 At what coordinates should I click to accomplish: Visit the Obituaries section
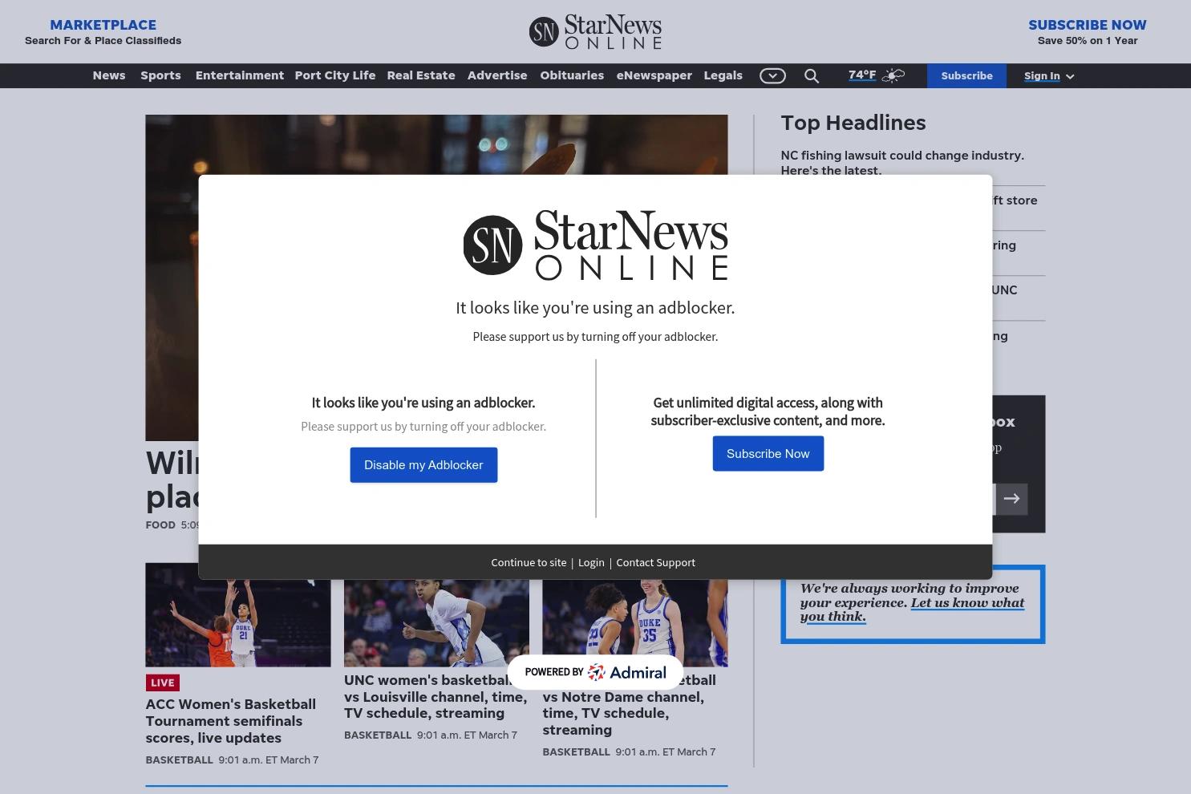tap(572, 75)
